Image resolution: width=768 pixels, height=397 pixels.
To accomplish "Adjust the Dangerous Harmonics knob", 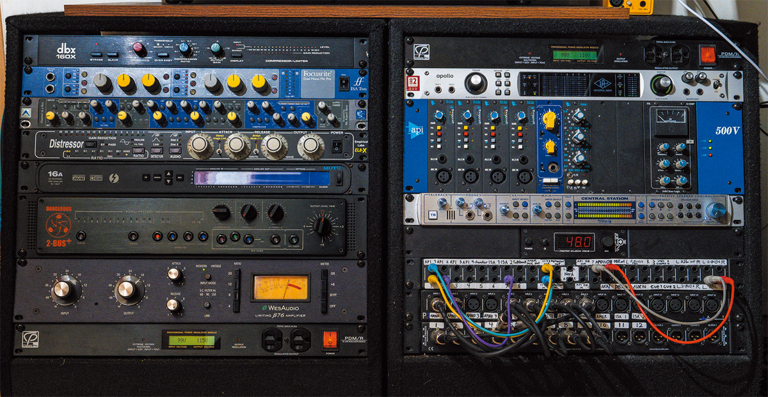I will click(222, 213).
